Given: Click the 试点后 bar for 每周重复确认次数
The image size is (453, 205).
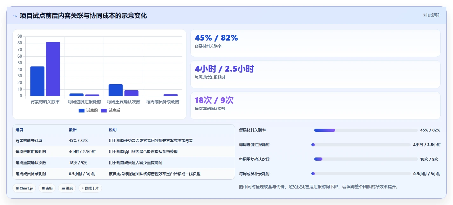Looking at the screenshot, I should point(131,93).
